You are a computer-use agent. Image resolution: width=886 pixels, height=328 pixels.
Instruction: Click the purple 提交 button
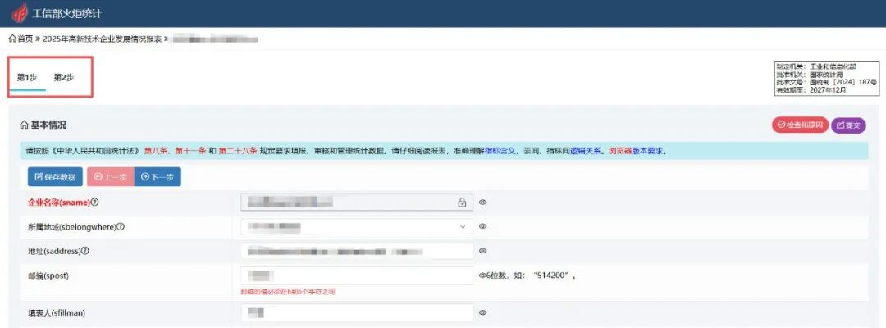(x=848, y=125)
